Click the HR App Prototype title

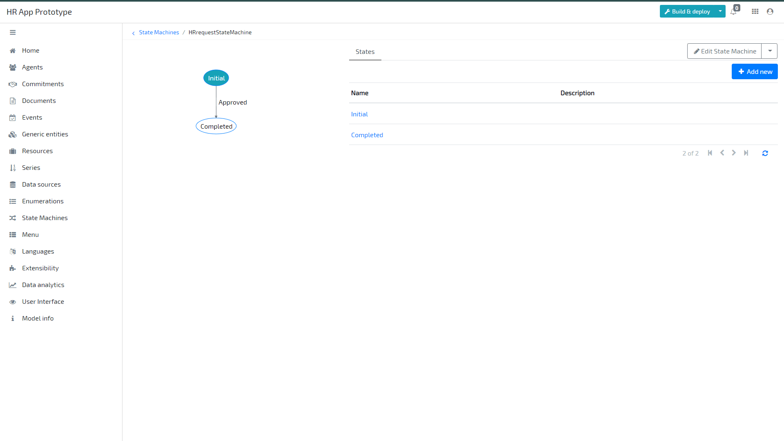(39, 12)
